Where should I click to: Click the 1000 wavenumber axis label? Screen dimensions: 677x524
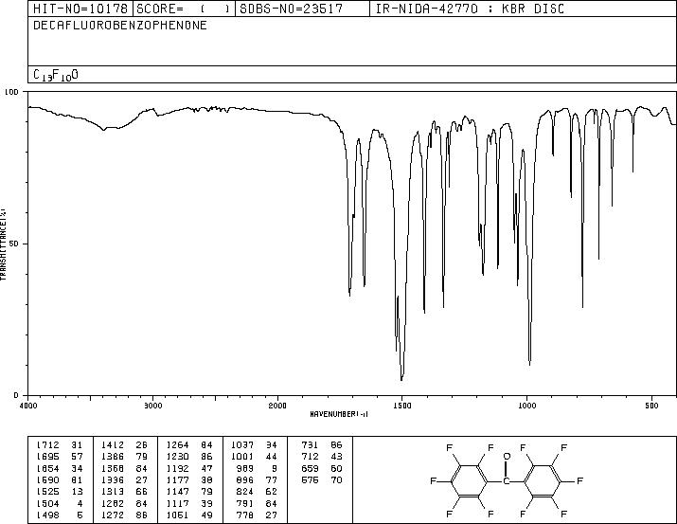tap(526, 406)
